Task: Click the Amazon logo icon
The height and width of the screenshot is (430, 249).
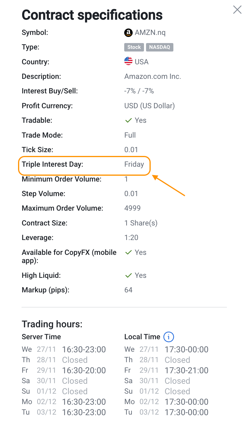Action: point(128,33)
